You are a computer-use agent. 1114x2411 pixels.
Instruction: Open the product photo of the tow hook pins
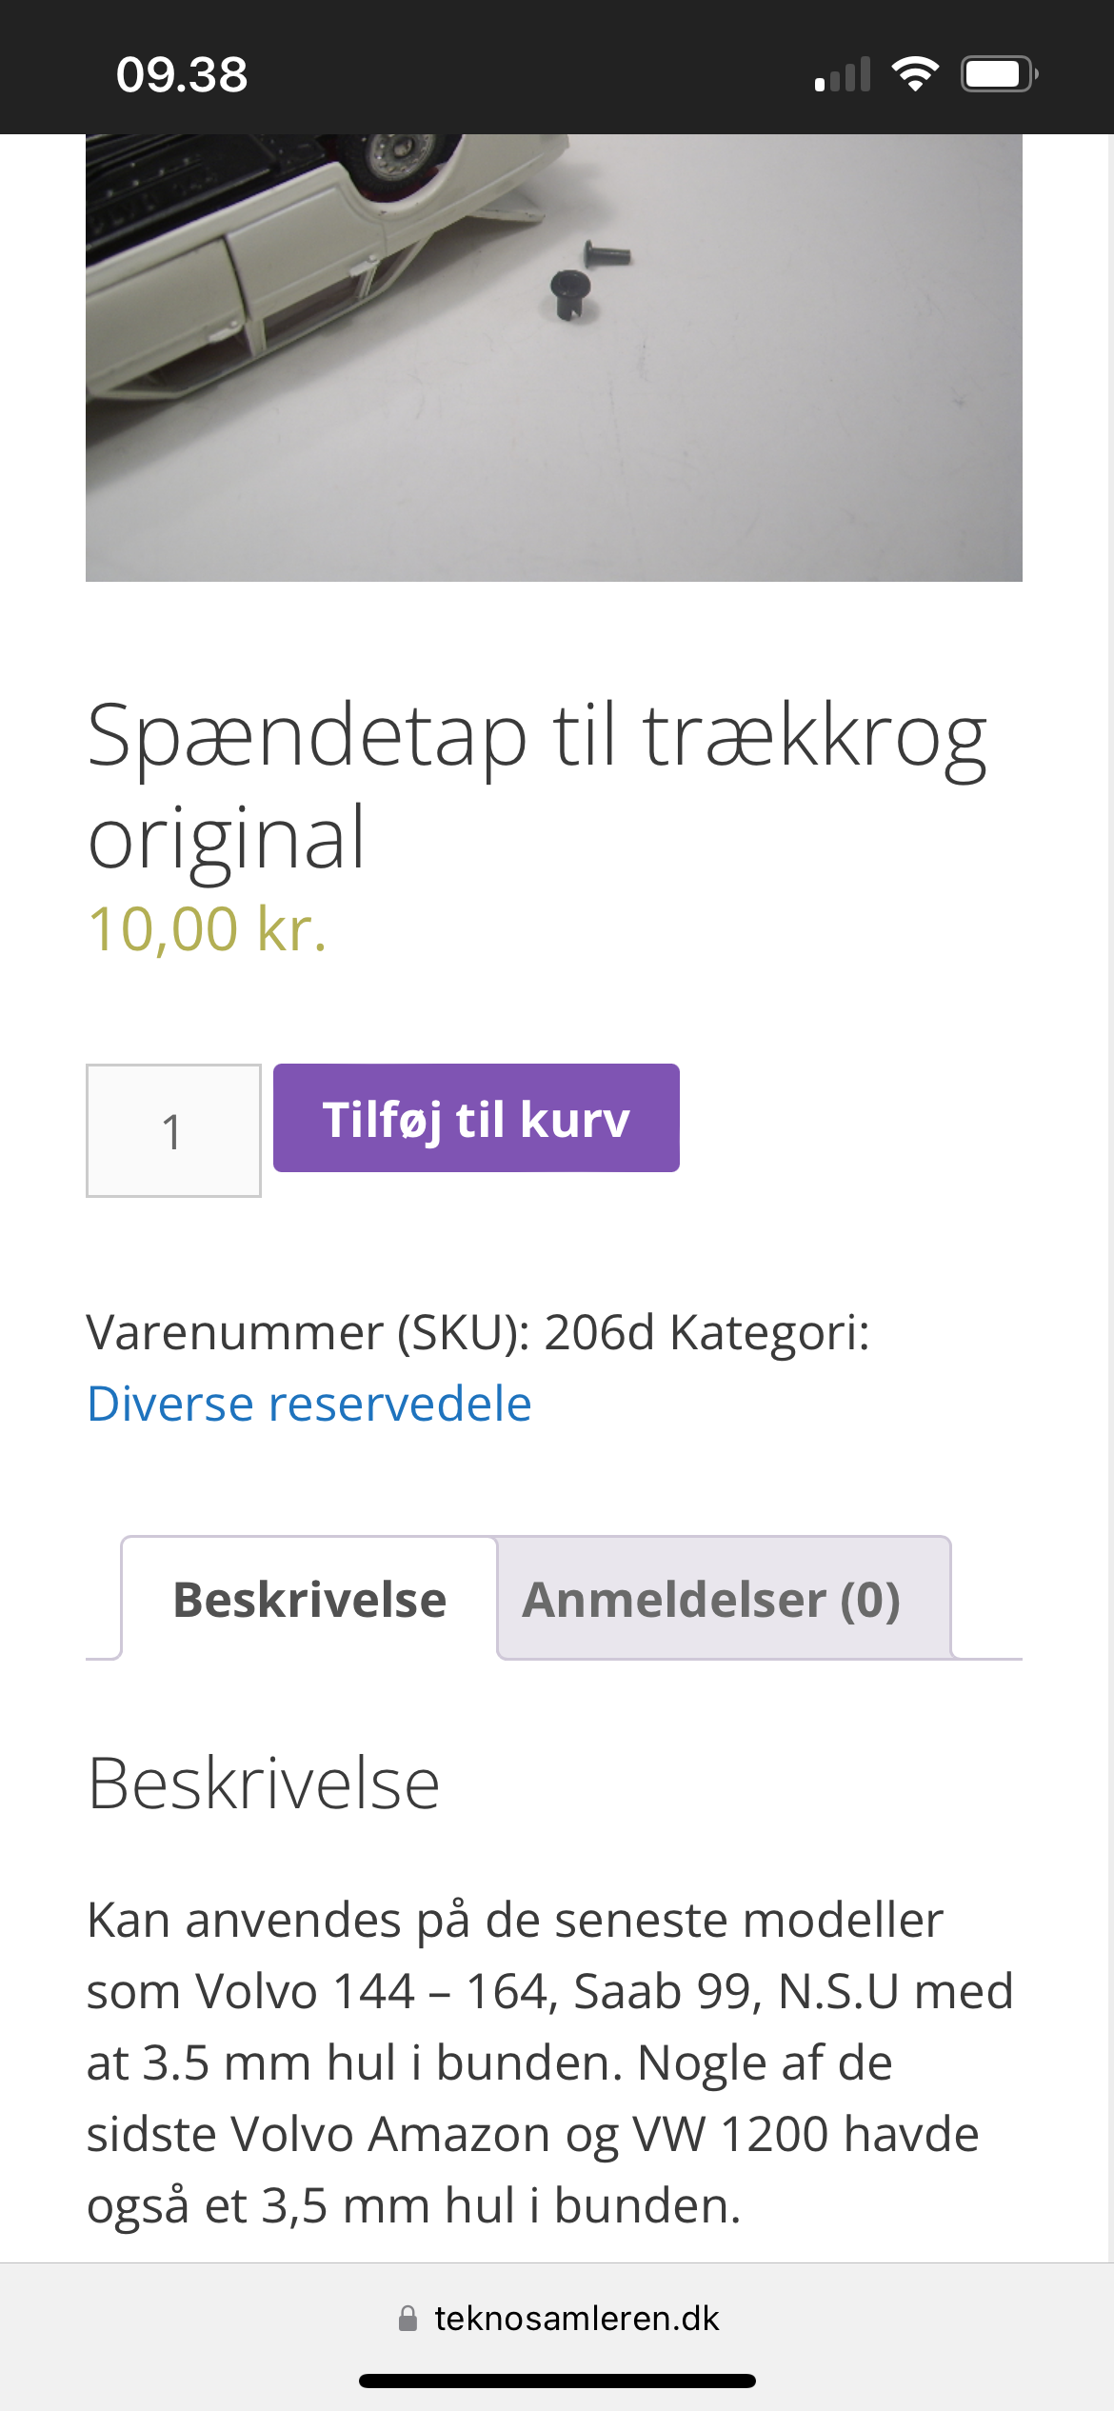pyautogui.click(x=554, y=357)
